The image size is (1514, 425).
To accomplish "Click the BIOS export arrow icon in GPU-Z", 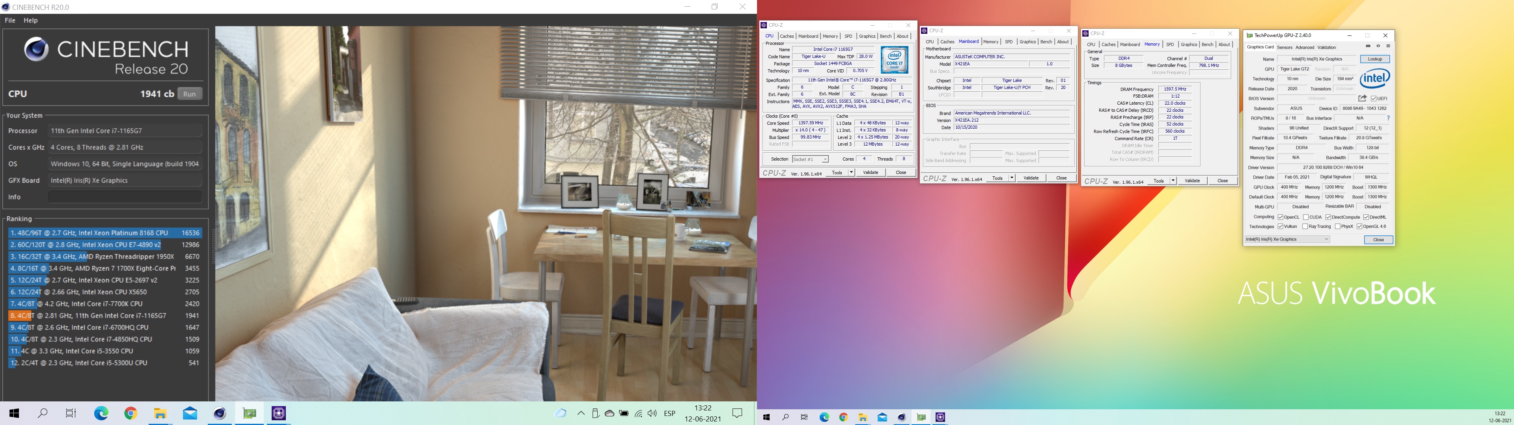I will 1362,99.
